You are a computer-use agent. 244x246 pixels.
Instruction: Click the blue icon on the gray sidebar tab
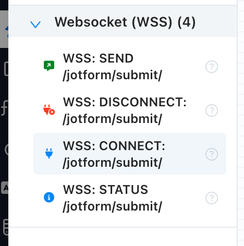click(x=7, y=31)
